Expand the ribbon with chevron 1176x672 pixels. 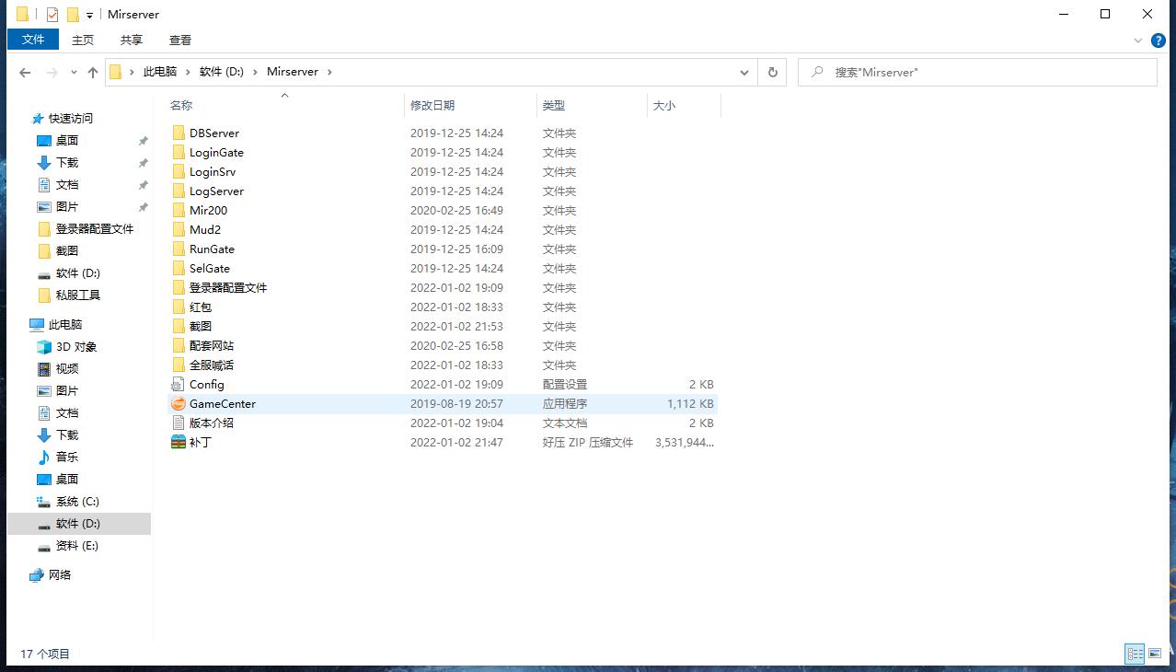coord(1139,41)
